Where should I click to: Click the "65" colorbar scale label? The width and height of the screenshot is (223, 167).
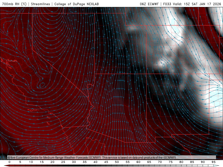click(149, 162)
